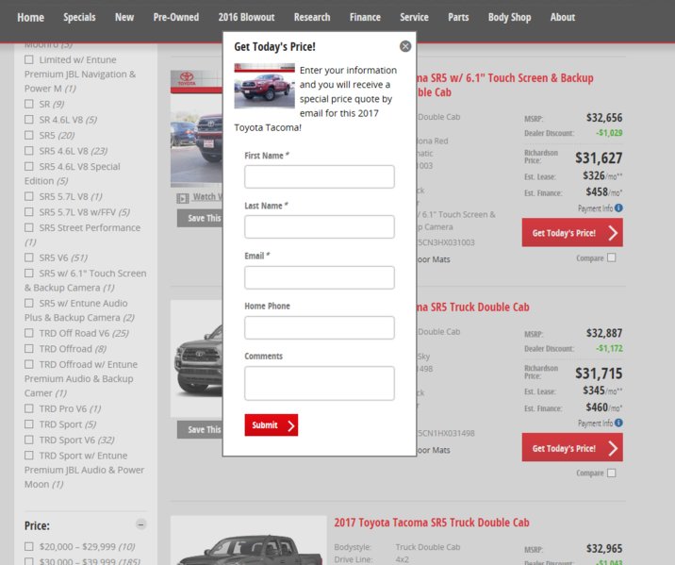Image resolution: width=675 pixels, height=565 pixels.
Task: Open the New vehicles menu
Action: click(124, 17)
